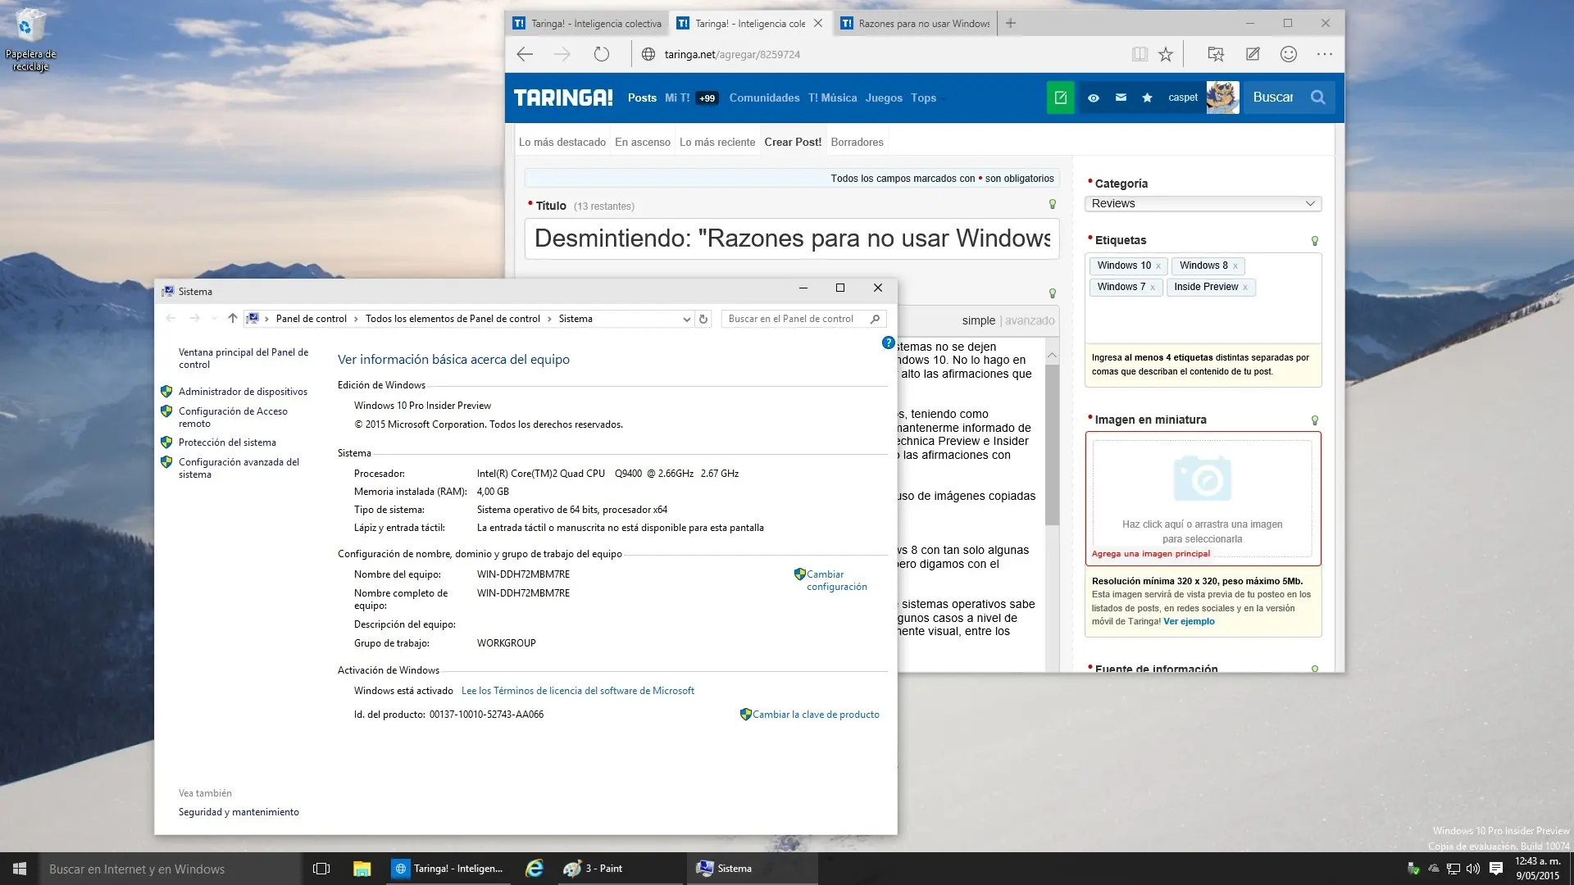The height and width of the screenshot is (885, 1574).
Task: Remove the Windows 7 tag
Action: [1153, 288]
